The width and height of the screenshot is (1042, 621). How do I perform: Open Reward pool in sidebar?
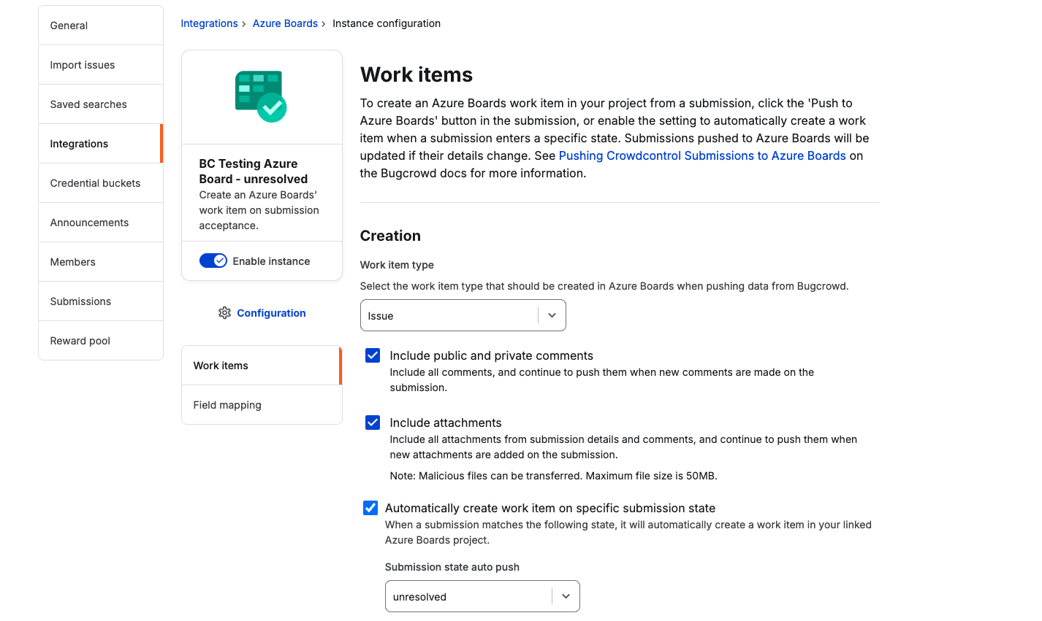[80, 341]
